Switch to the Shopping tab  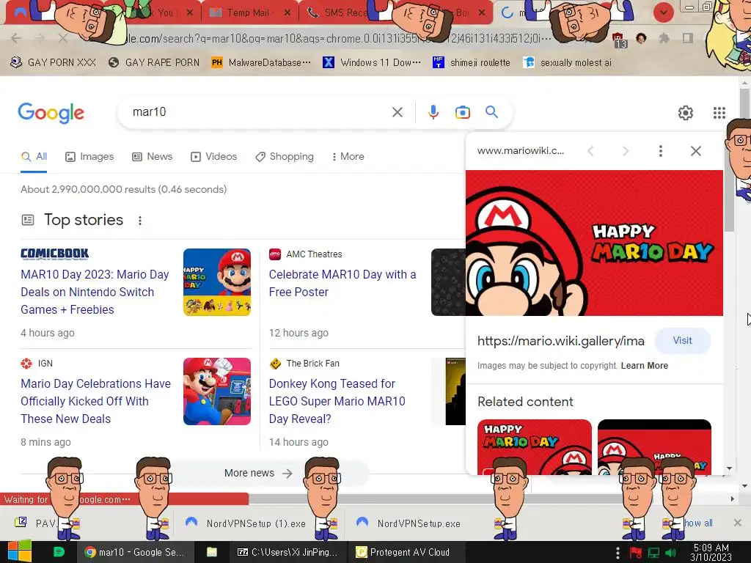coord(285,157)
